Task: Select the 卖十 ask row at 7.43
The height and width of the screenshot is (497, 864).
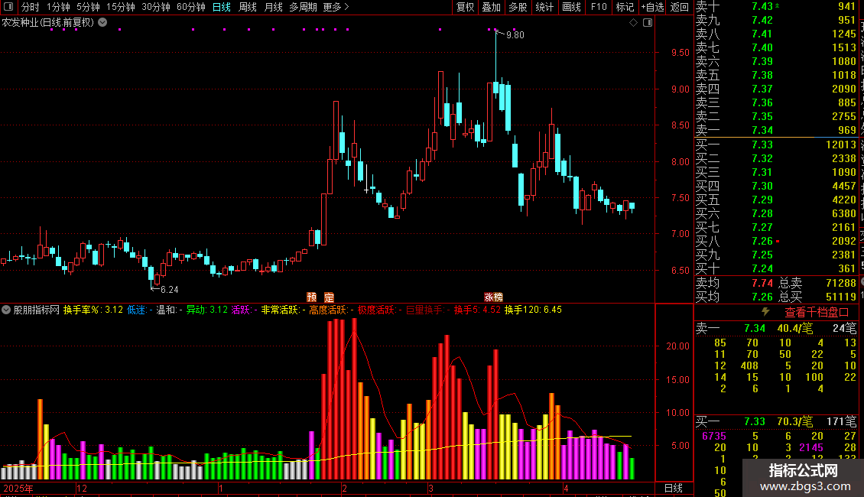Action: [776, 7]
